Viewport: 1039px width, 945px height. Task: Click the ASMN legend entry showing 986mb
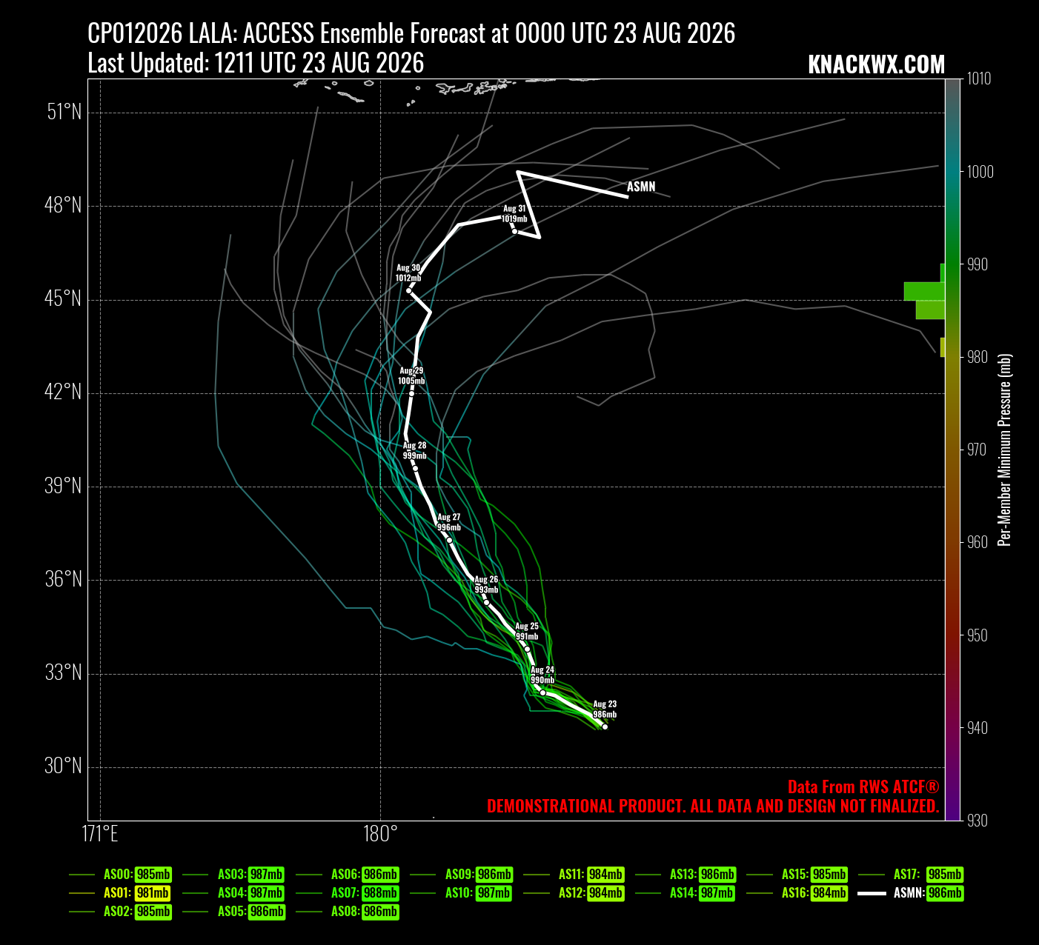click(x=911, y=893)
